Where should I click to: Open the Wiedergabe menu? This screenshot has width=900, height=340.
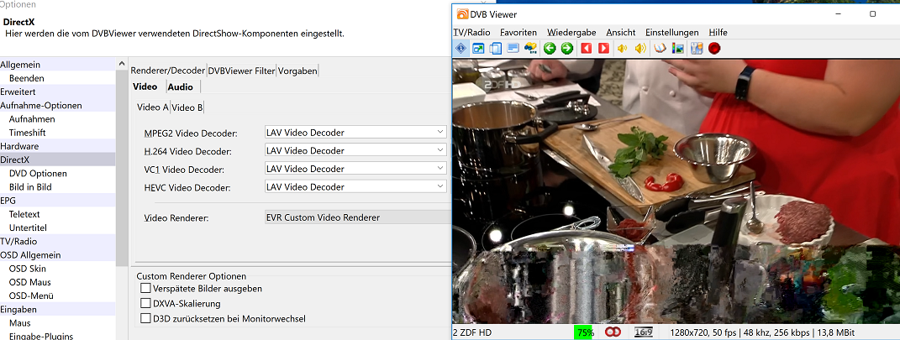pos(571,32)
